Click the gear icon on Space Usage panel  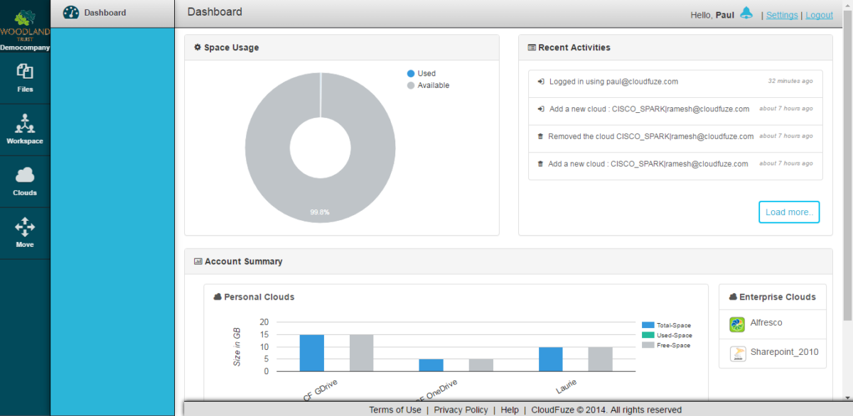click(x=198, y=47)
